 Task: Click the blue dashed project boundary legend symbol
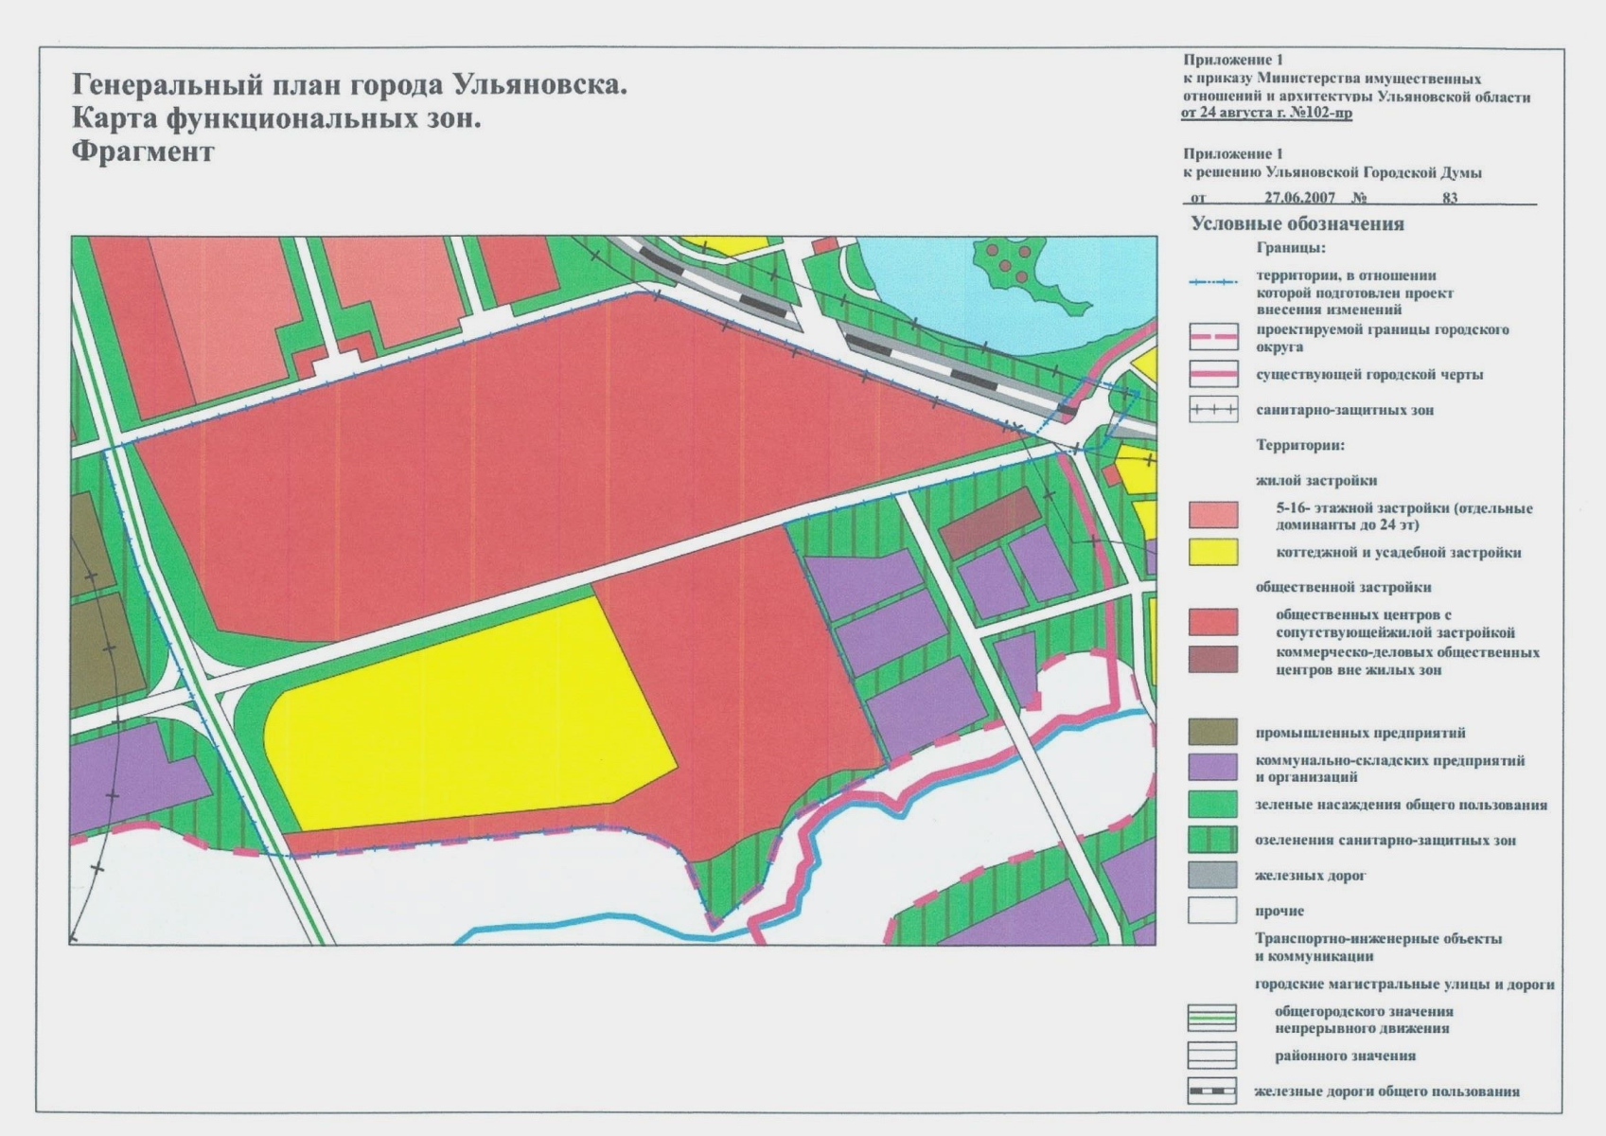[x=1212, y=283]
